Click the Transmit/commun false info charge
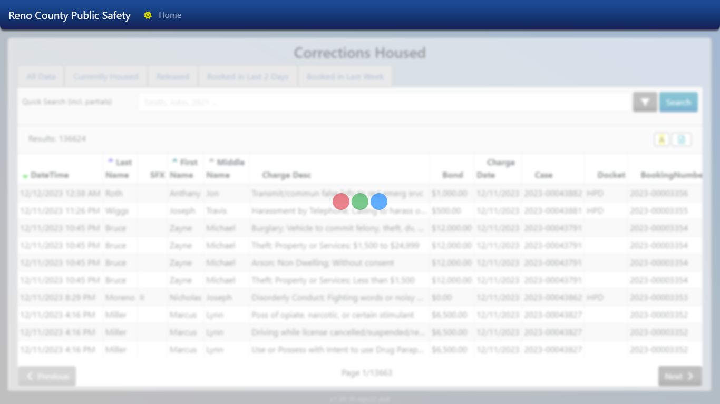Image resolution: width=720 pixels, height=404 pixels. coord(337,194)
